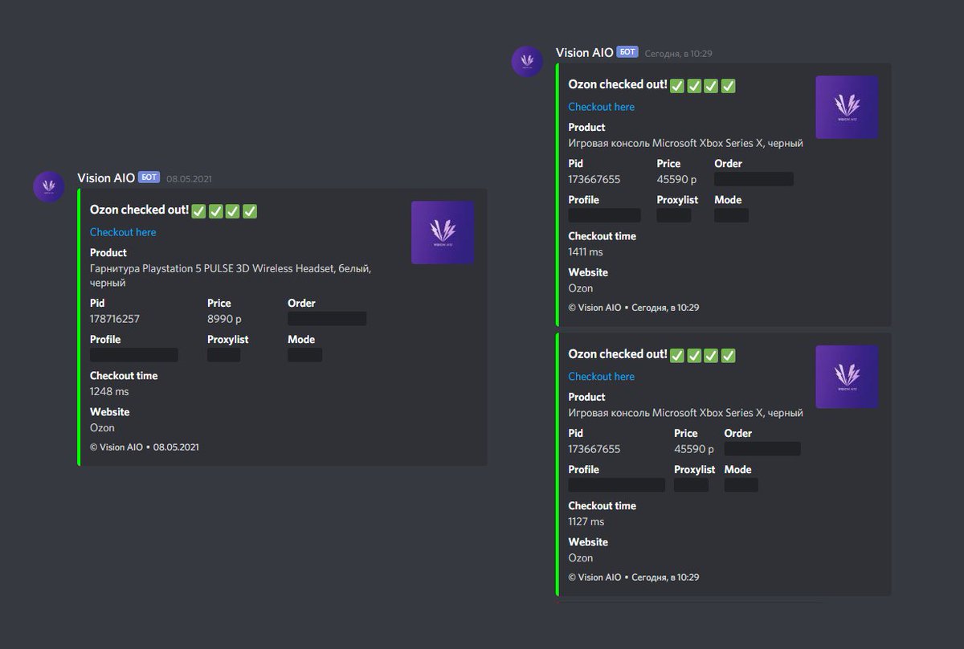Select checkout time 1411 ms
This screenshot has height=649, width=964.
(586, 252)
